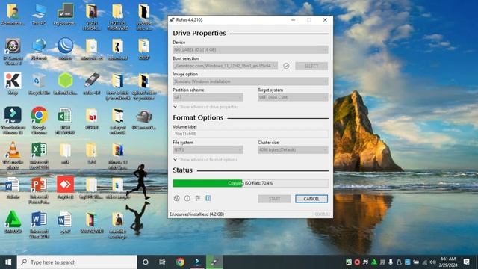Open This PC desktop icon
This screenshot has width=478, height=269.
click(39, 14)
